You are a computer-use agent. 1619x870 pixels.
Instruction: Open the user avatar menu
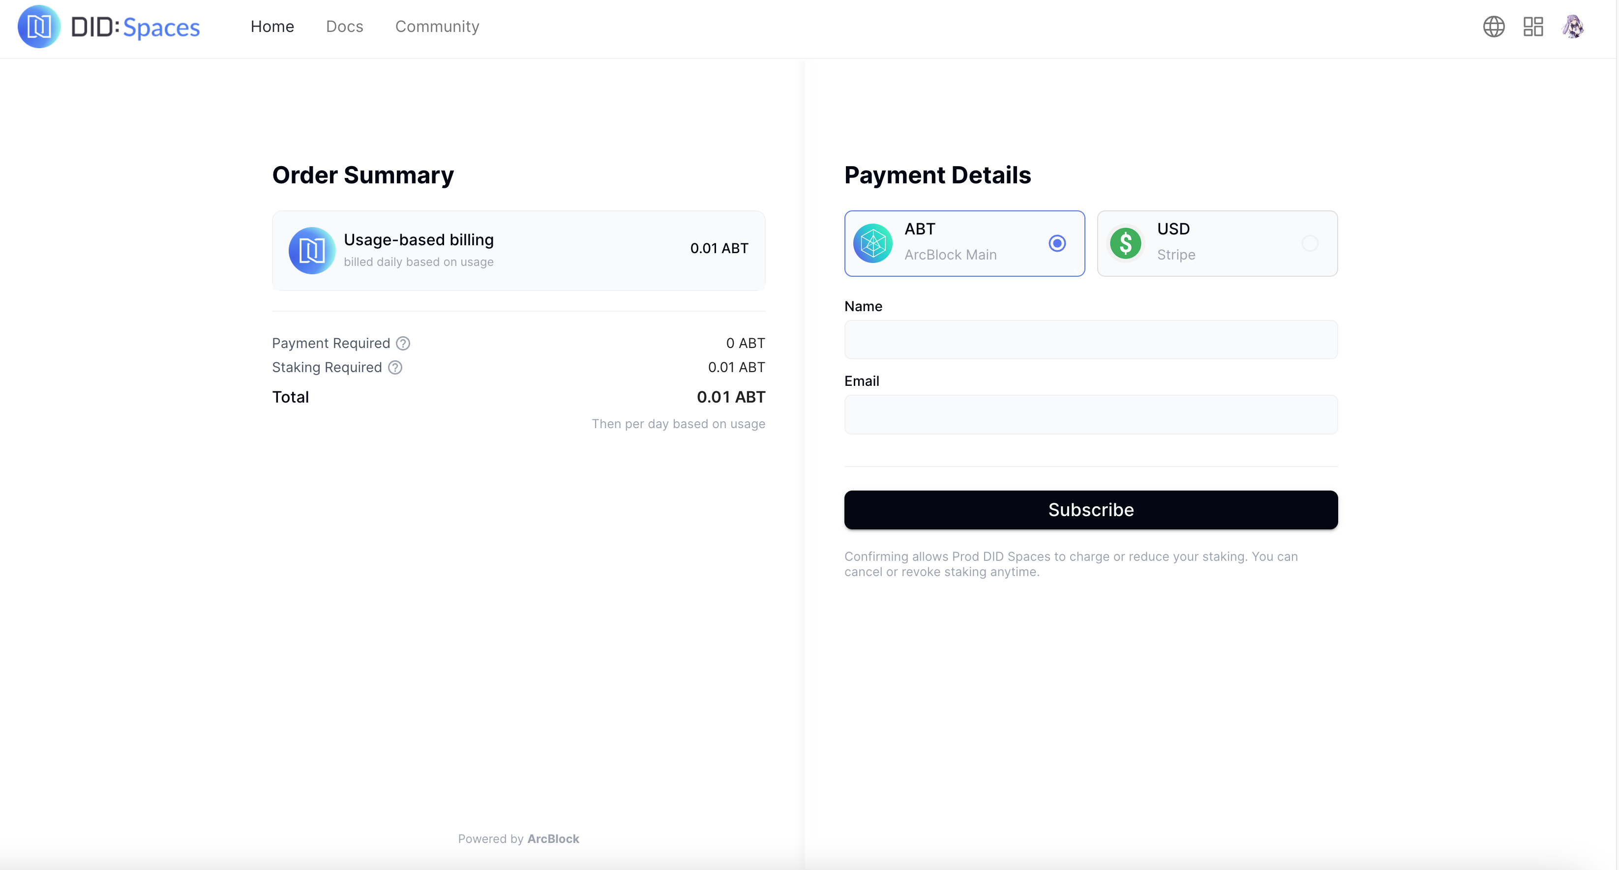tap(1572, 27)
